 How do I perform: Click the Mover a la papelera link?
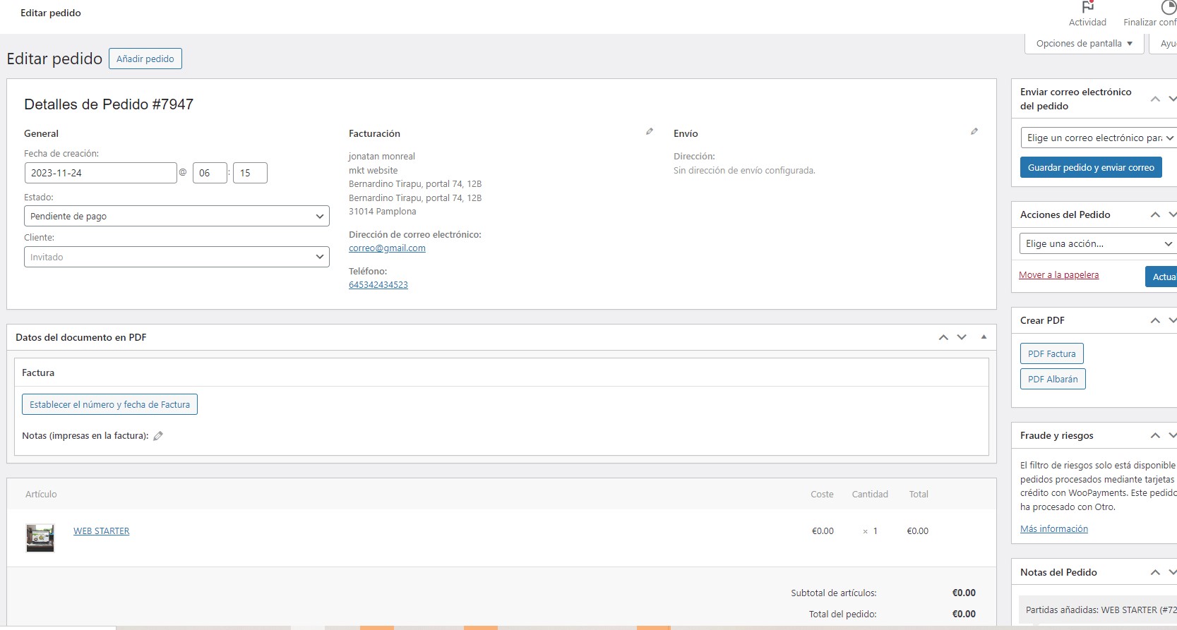[x=1058, y=274]
